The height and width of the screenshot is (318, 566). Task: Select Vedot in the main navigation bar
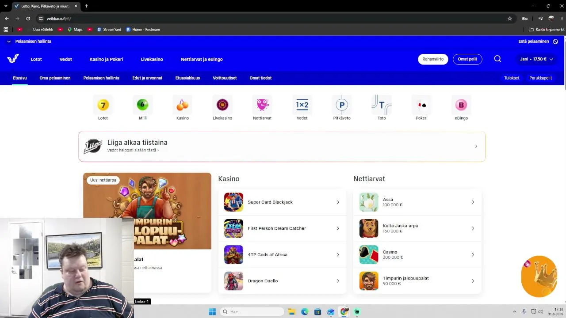[65, 59]
